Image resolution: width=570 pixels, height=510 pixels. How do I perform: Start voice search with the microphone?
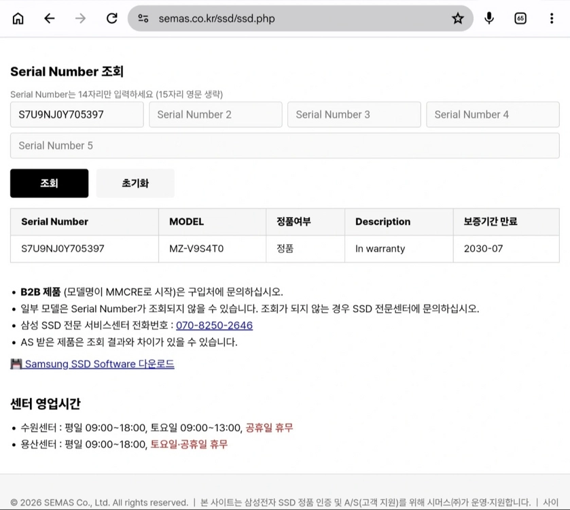tap(489, 18)
